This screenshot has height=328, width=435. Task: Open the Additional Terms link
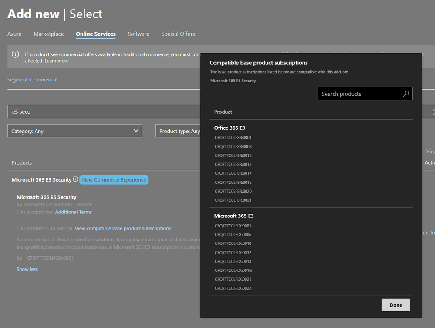[x=73, y=212]
